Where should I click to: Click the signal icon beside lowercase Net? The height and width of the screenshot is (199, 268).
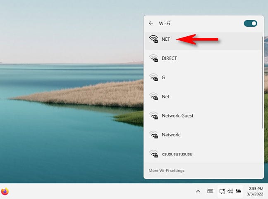point(153,96)
